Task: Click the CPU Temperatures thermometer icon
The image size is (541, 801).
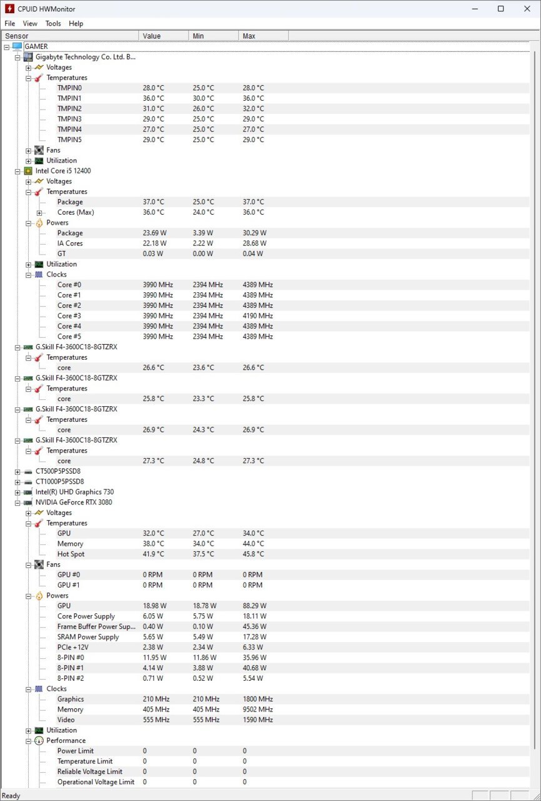Action: pyautogui.click(x=39, y=191)
